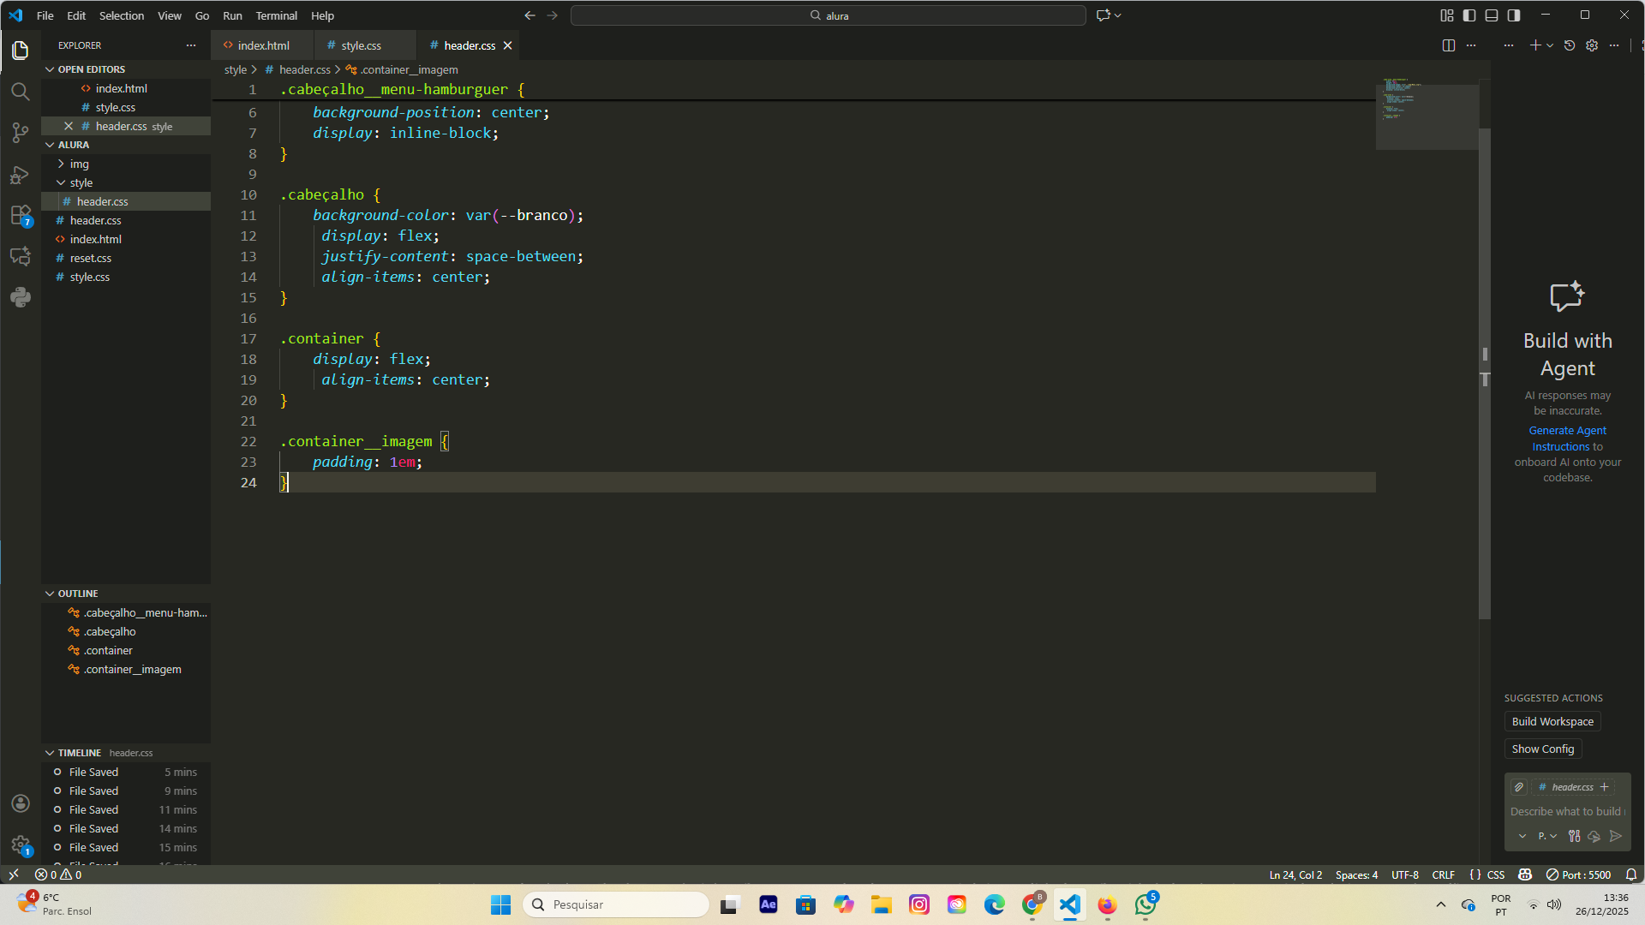Click the Accounts icon
Viewport: 1645px width, 925px height.
[x=21, y=803]
